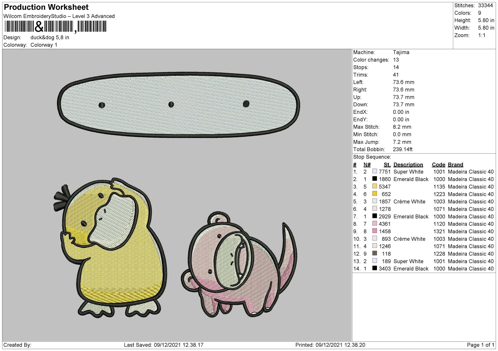The height and width of the screenshot is (351, 498).
Task: Select the design name duck&dog 5,8 in
Action: click(50, 38)
